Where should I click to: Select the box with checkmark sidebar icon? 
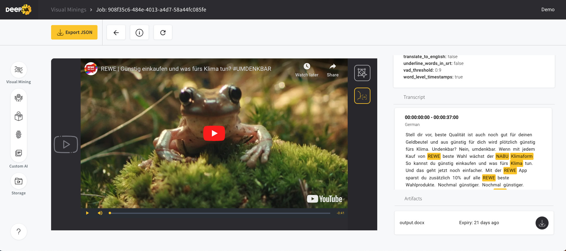click(19, 116)
